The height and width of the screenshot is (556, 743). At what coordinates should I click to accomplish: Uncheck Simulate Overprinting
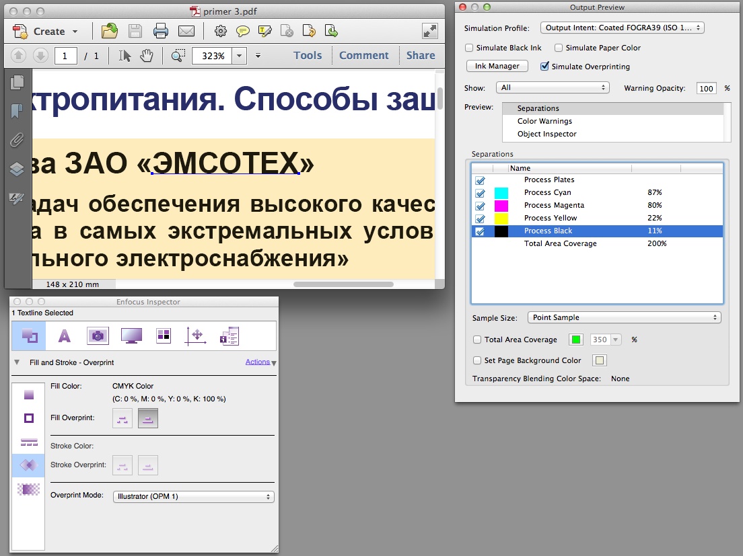pyautogui.click(x=545, y=67)
